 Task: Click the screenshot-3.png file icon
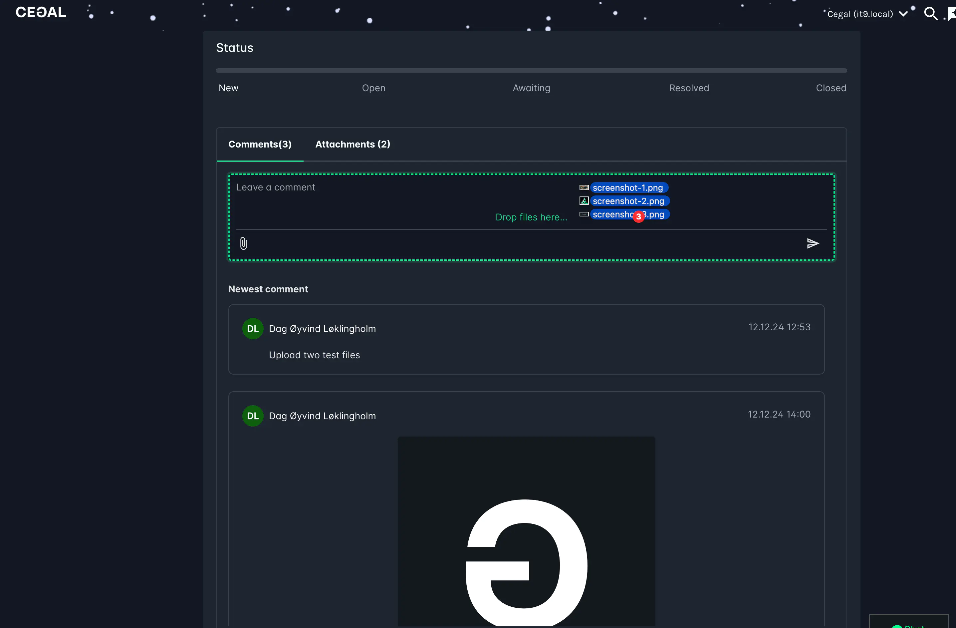584,214
